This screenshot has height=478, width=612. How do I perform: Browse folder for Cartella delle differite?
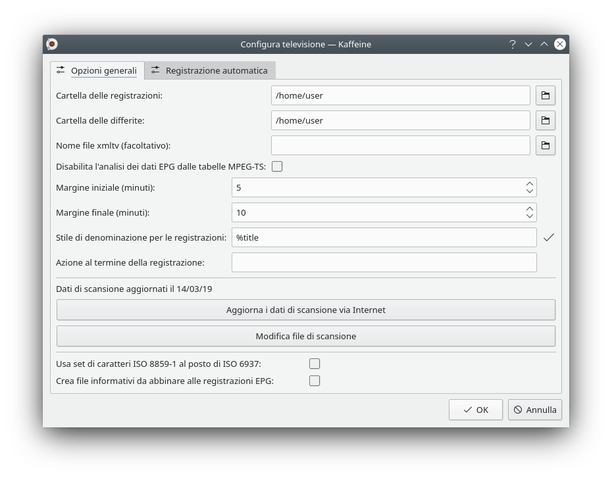point(546,120)
